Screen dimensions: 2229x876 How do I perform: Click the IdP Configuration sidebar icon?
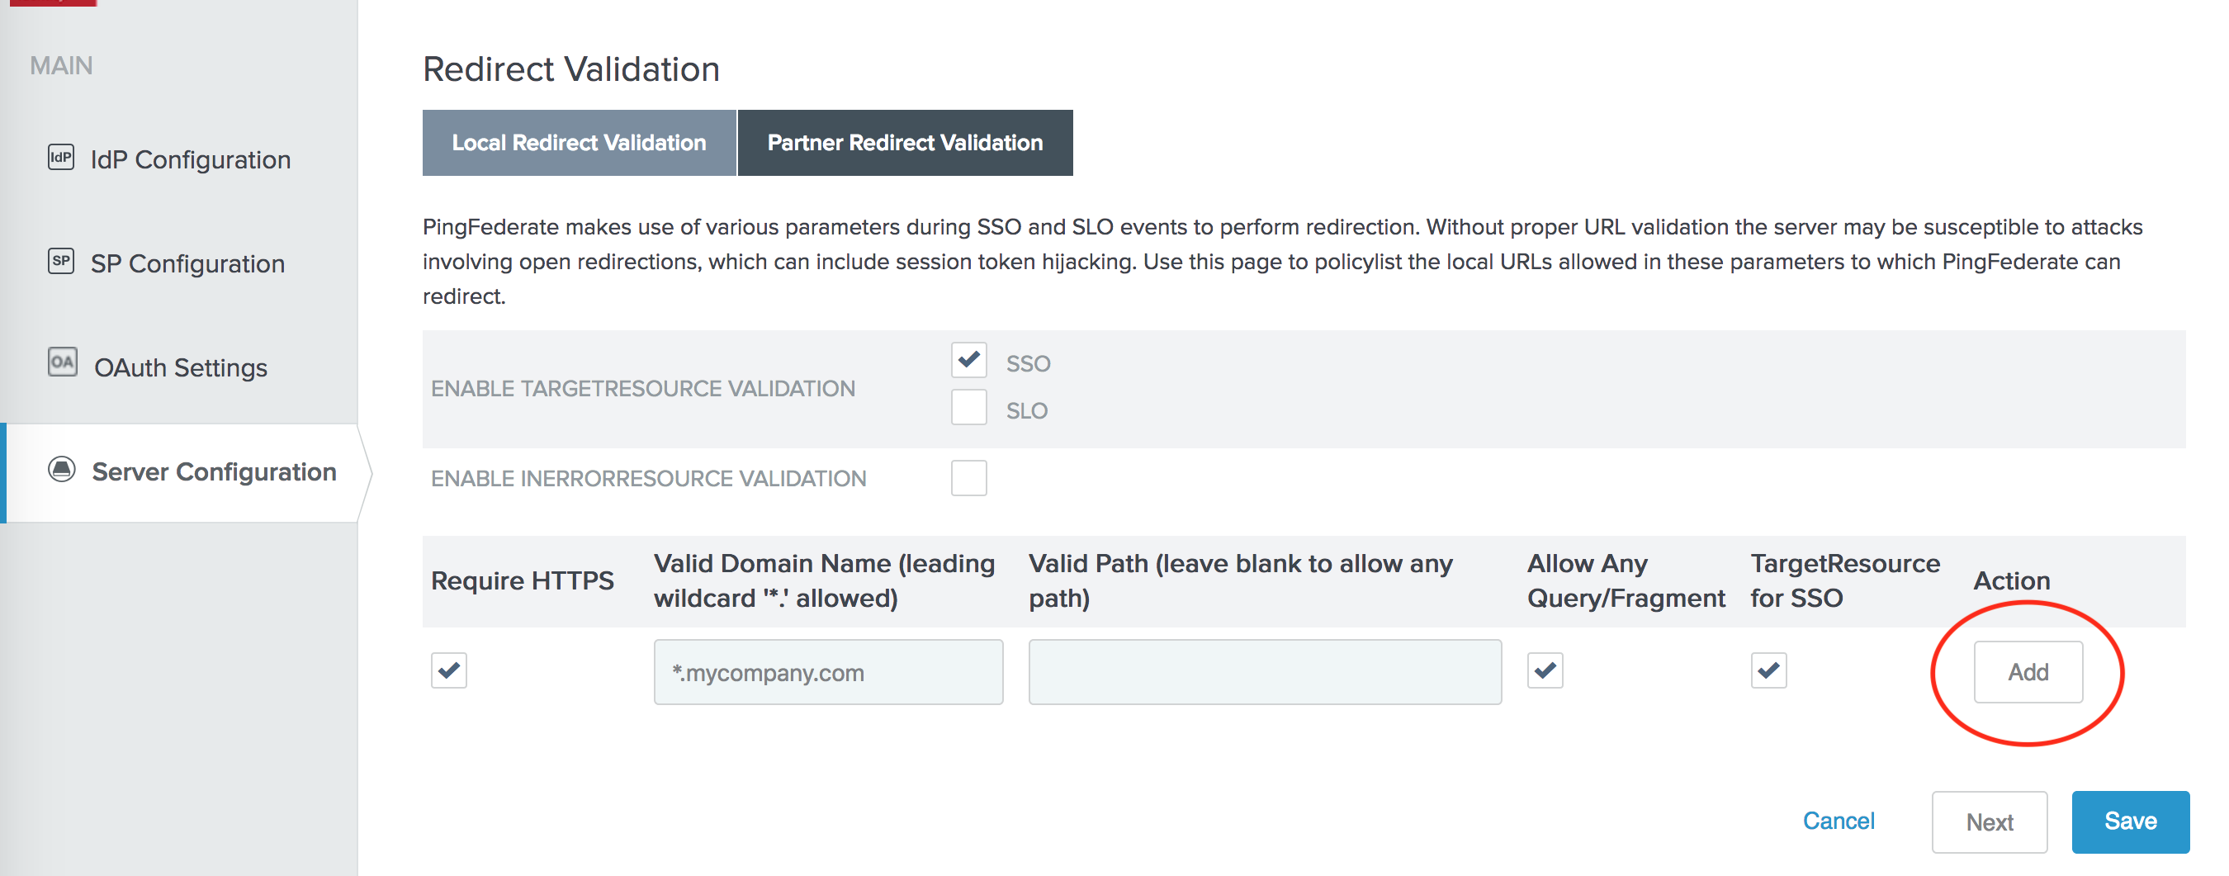(x=60, y=158)
